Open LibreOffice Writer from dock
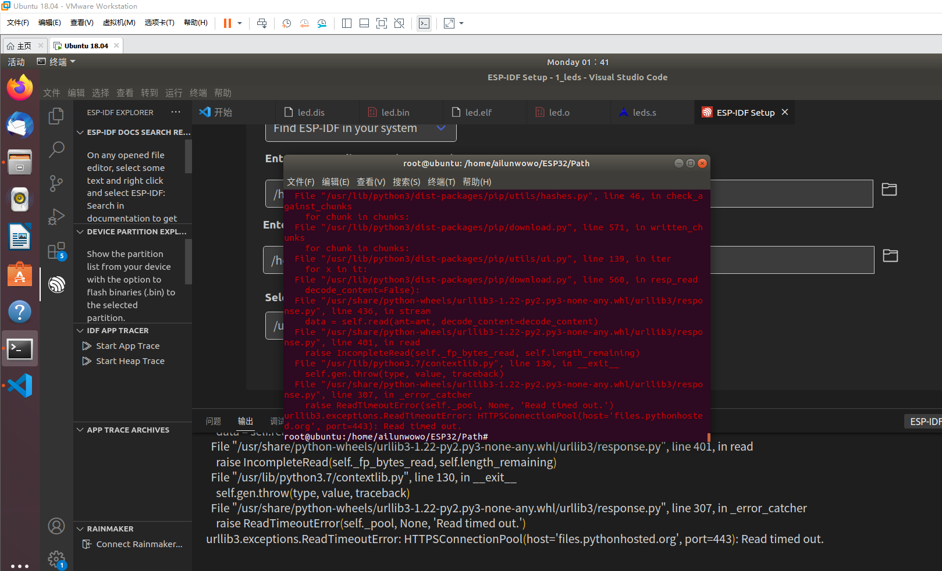Image resolution: width=942 pixels, height=571 pixels. click(20, 237)
